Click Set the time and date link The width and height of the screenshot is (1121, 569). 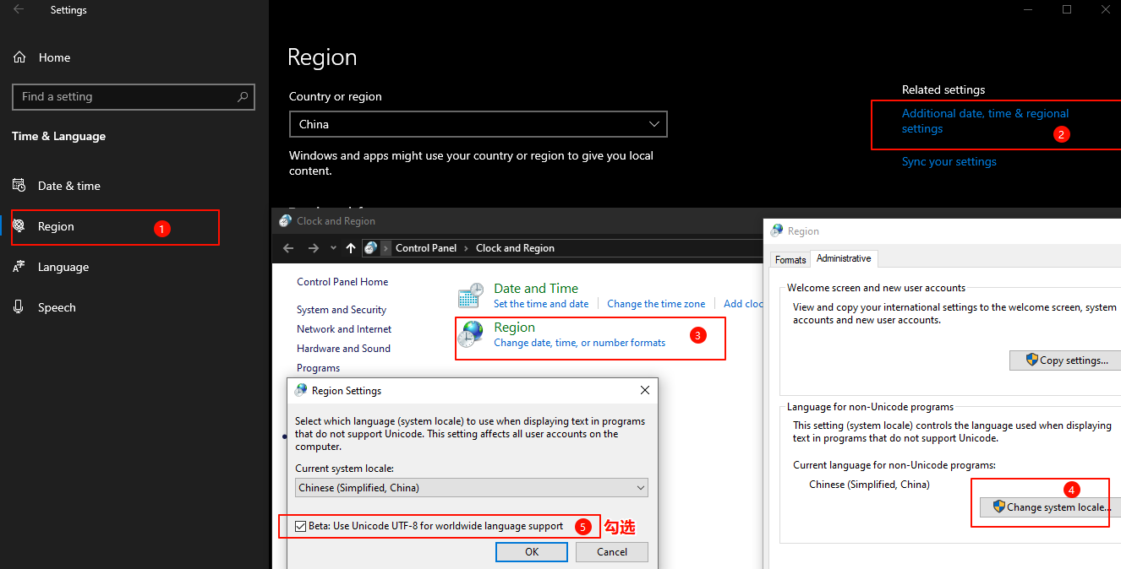[x=541, y=304]
